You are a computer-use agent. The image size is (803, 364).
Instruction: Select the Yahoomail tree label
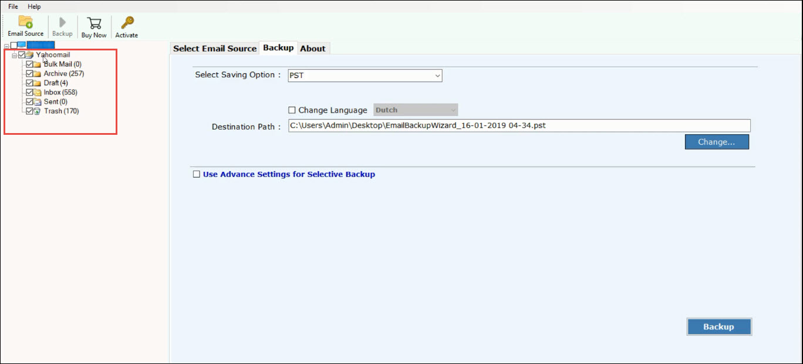[x=53, y=55]
